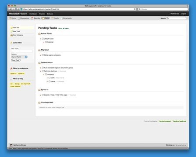Click the Task list sidebar icon
The width and height of the screenshot is (196, 157).
tap(11, 27)
